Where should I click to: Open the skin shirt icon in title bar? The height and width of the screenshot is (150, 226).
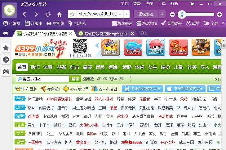pos(192,4)
